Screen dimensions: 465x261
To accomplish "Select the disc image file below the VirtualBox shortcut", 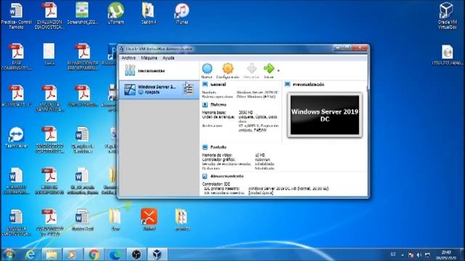I will pyautogui.click(x=448, y=55).
